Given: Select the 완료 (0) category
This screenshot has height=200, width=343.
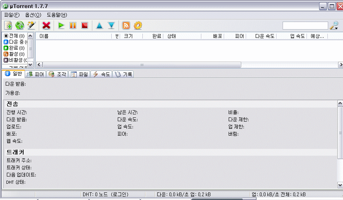Looking at the screenshot, I should (x=14, y=48).
